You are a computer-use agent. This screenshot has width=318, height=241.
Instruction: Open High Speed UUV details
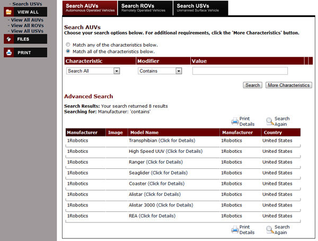point(166,151)
